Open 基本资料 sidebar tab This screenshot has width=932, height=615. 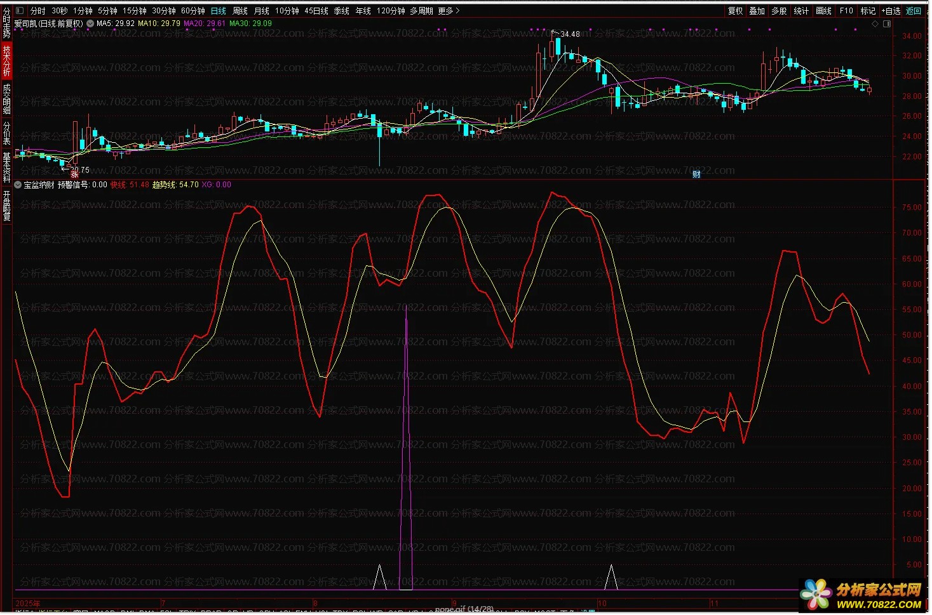point(6,167)
